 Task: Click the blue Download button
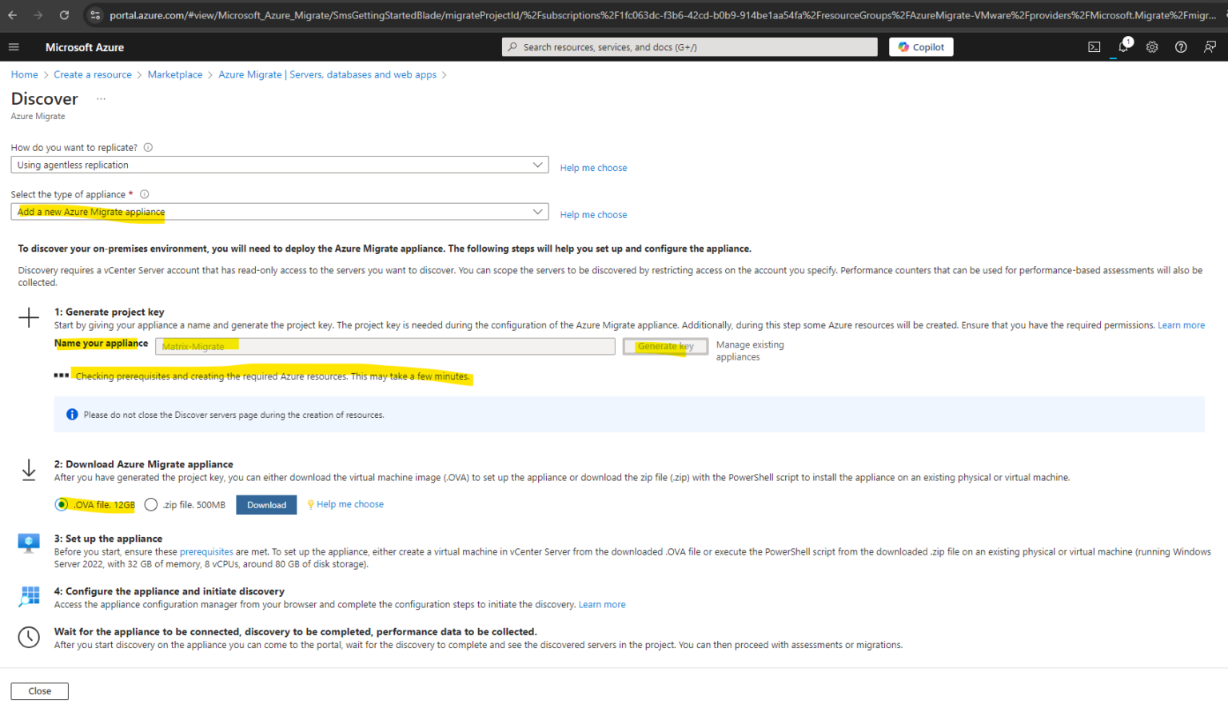tap(266, 505)
